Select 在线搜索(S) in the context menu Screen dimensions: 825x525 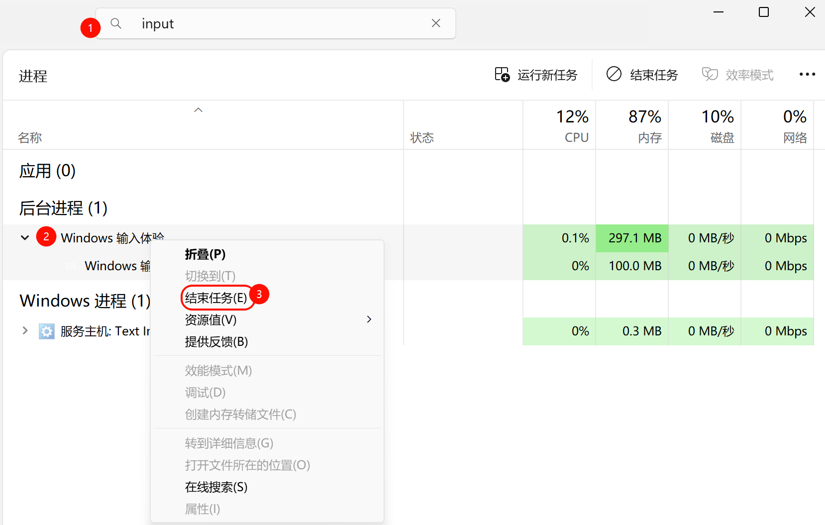point(216,487)
